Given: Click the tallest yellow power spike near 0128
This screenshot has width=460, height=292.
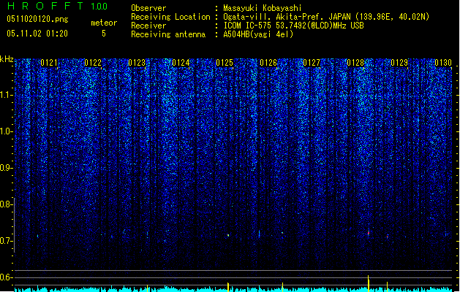Looking at the screenshot, I should (x=369, y=283).
